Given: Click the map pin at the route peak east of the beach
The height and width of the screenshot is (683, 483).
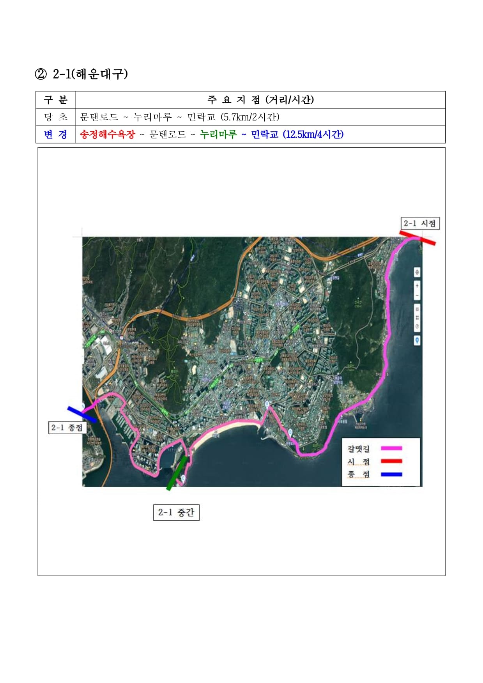Looking at the screenshot, I should click(267, 403).
